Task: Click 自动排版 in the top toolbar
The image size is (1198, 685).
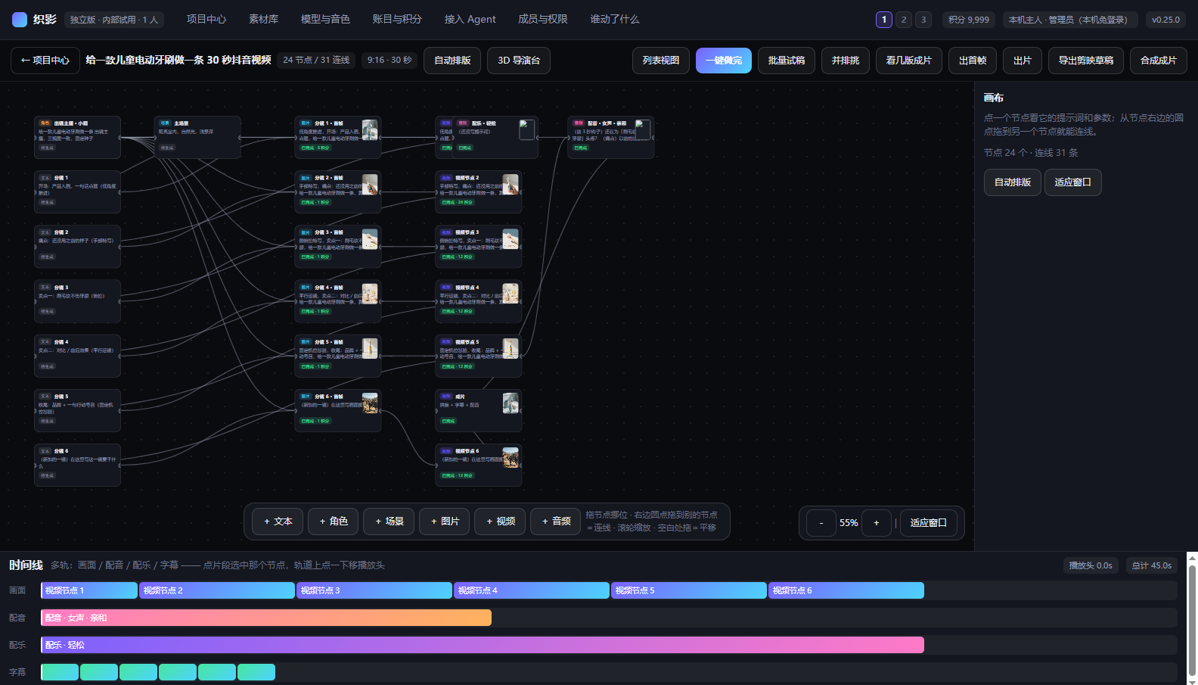Action: coord(452,61)
